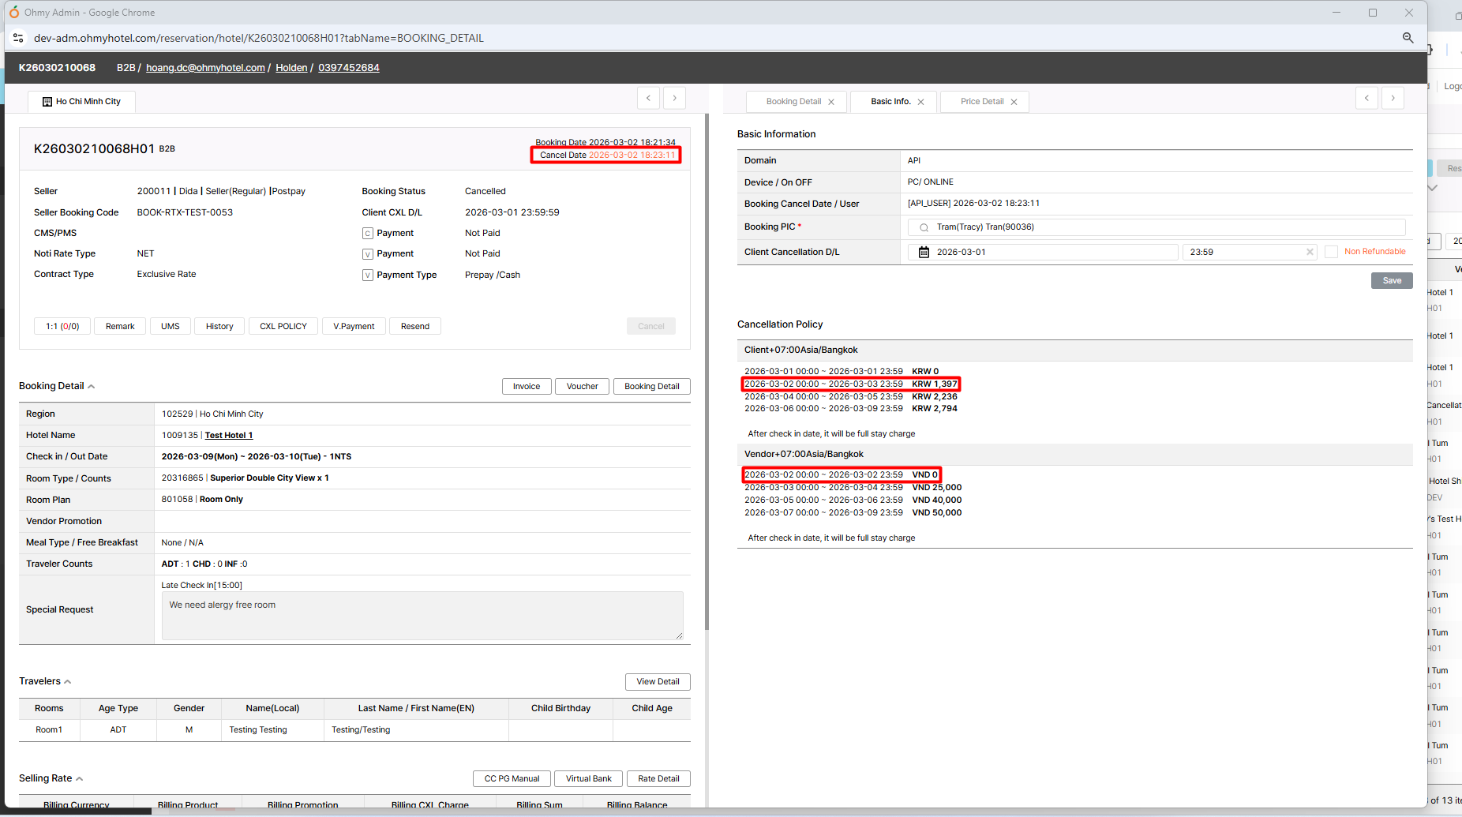Select the Ho Chi Minh City tab
Viewport: 1462px width, 817px height.
82,102
